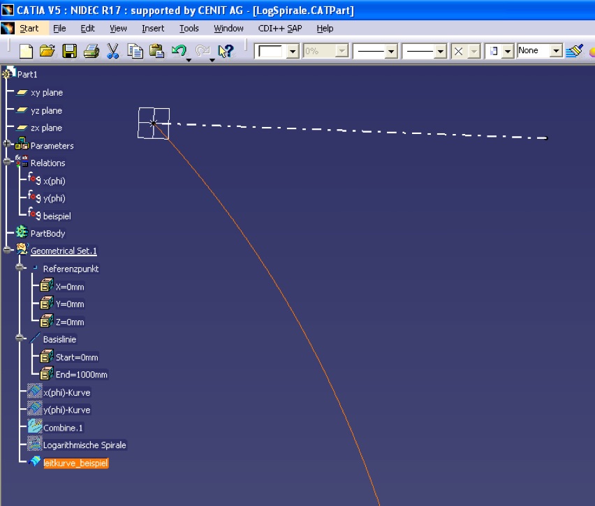Click the Paste clipboard icon
Image resolution: width=595 pixels, height=506 pixels.
pos(156,51)
